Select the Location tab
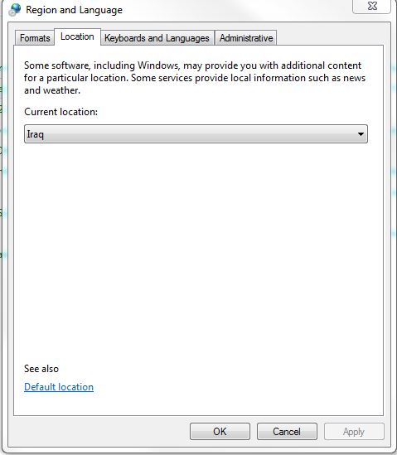 [x=77, y=36]
